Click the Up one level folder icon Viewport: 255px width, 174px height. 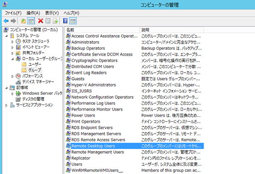click(x=23, y=21)
